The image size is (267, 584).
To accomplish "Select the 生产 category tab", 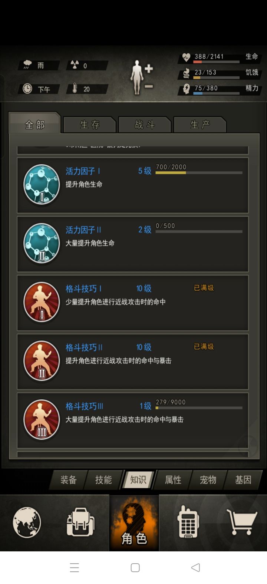I will pyautogui.click(x=200, y=125).
